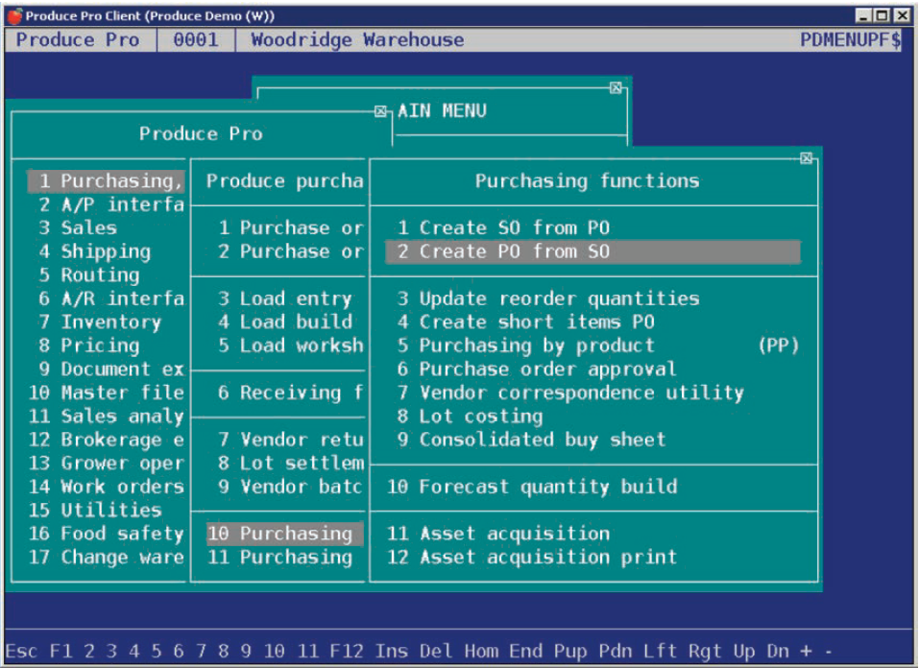Open 9 Vendor batch submenu entry

click(290, 487)
